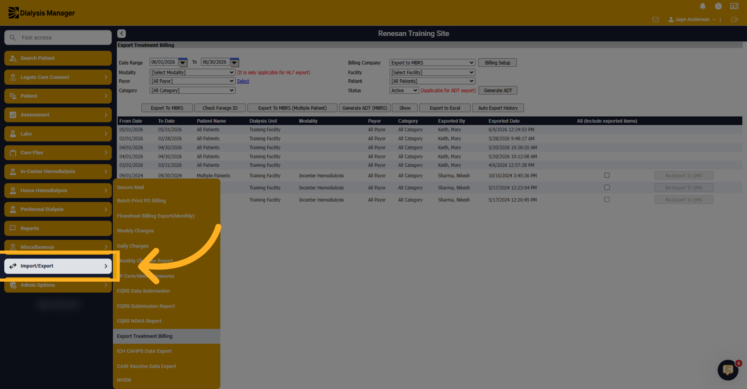Click the Fast access search field

58,37
